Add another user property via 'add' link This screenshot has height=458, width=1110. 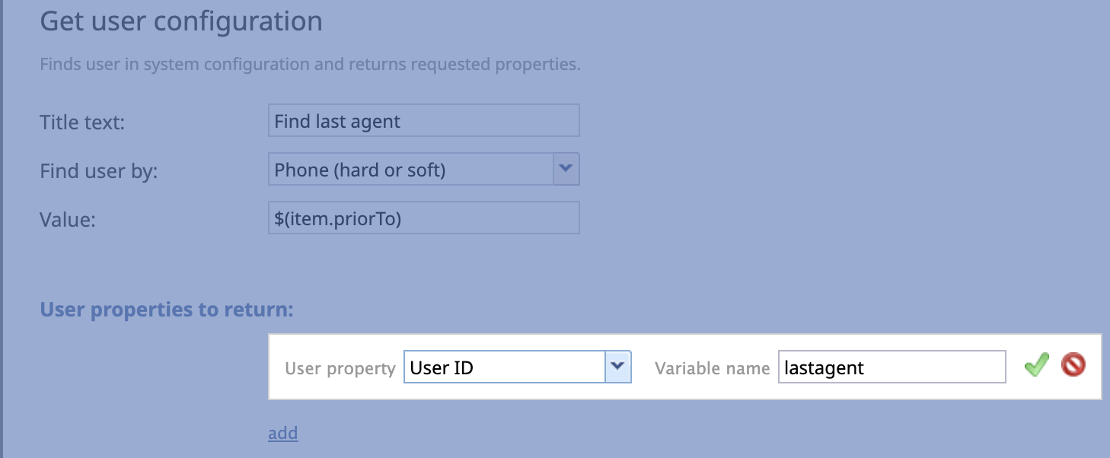coord(282,433)
